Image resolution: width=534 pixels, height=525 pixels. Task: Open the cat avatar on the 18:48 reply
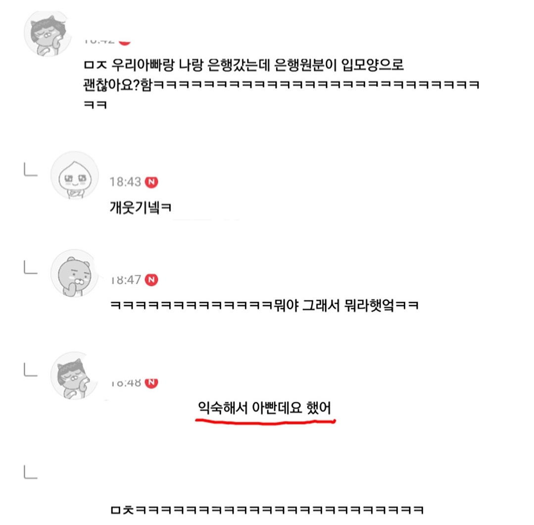click(74, 376)
